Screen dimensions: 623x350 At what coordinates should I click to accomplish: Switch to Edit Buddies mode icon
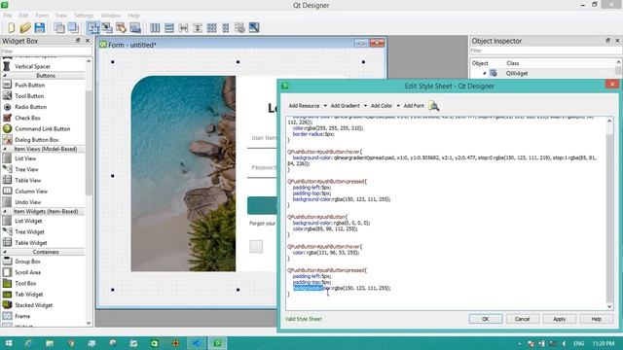coord(121,28)
